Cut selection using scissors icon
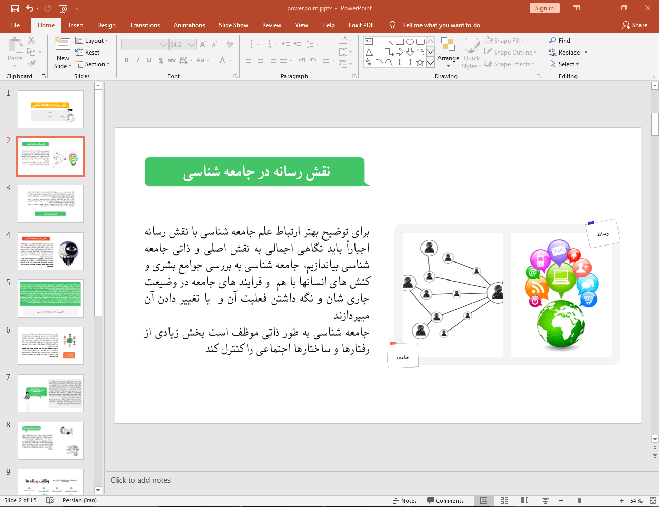659x507 pixels. tap(31, 40)
